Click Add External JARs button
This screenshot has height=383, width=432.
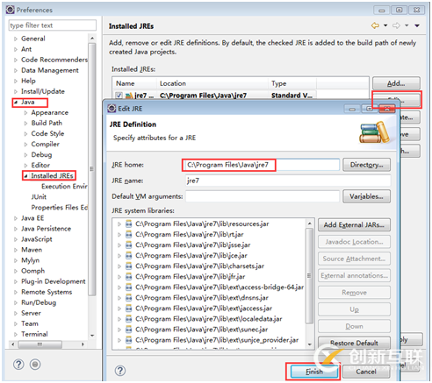[x=354, y=225]
